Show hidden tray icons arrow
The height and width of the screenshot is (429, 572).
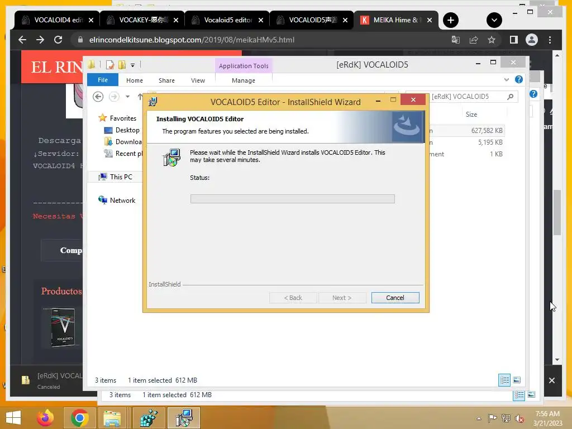click(x=479, y=418)
